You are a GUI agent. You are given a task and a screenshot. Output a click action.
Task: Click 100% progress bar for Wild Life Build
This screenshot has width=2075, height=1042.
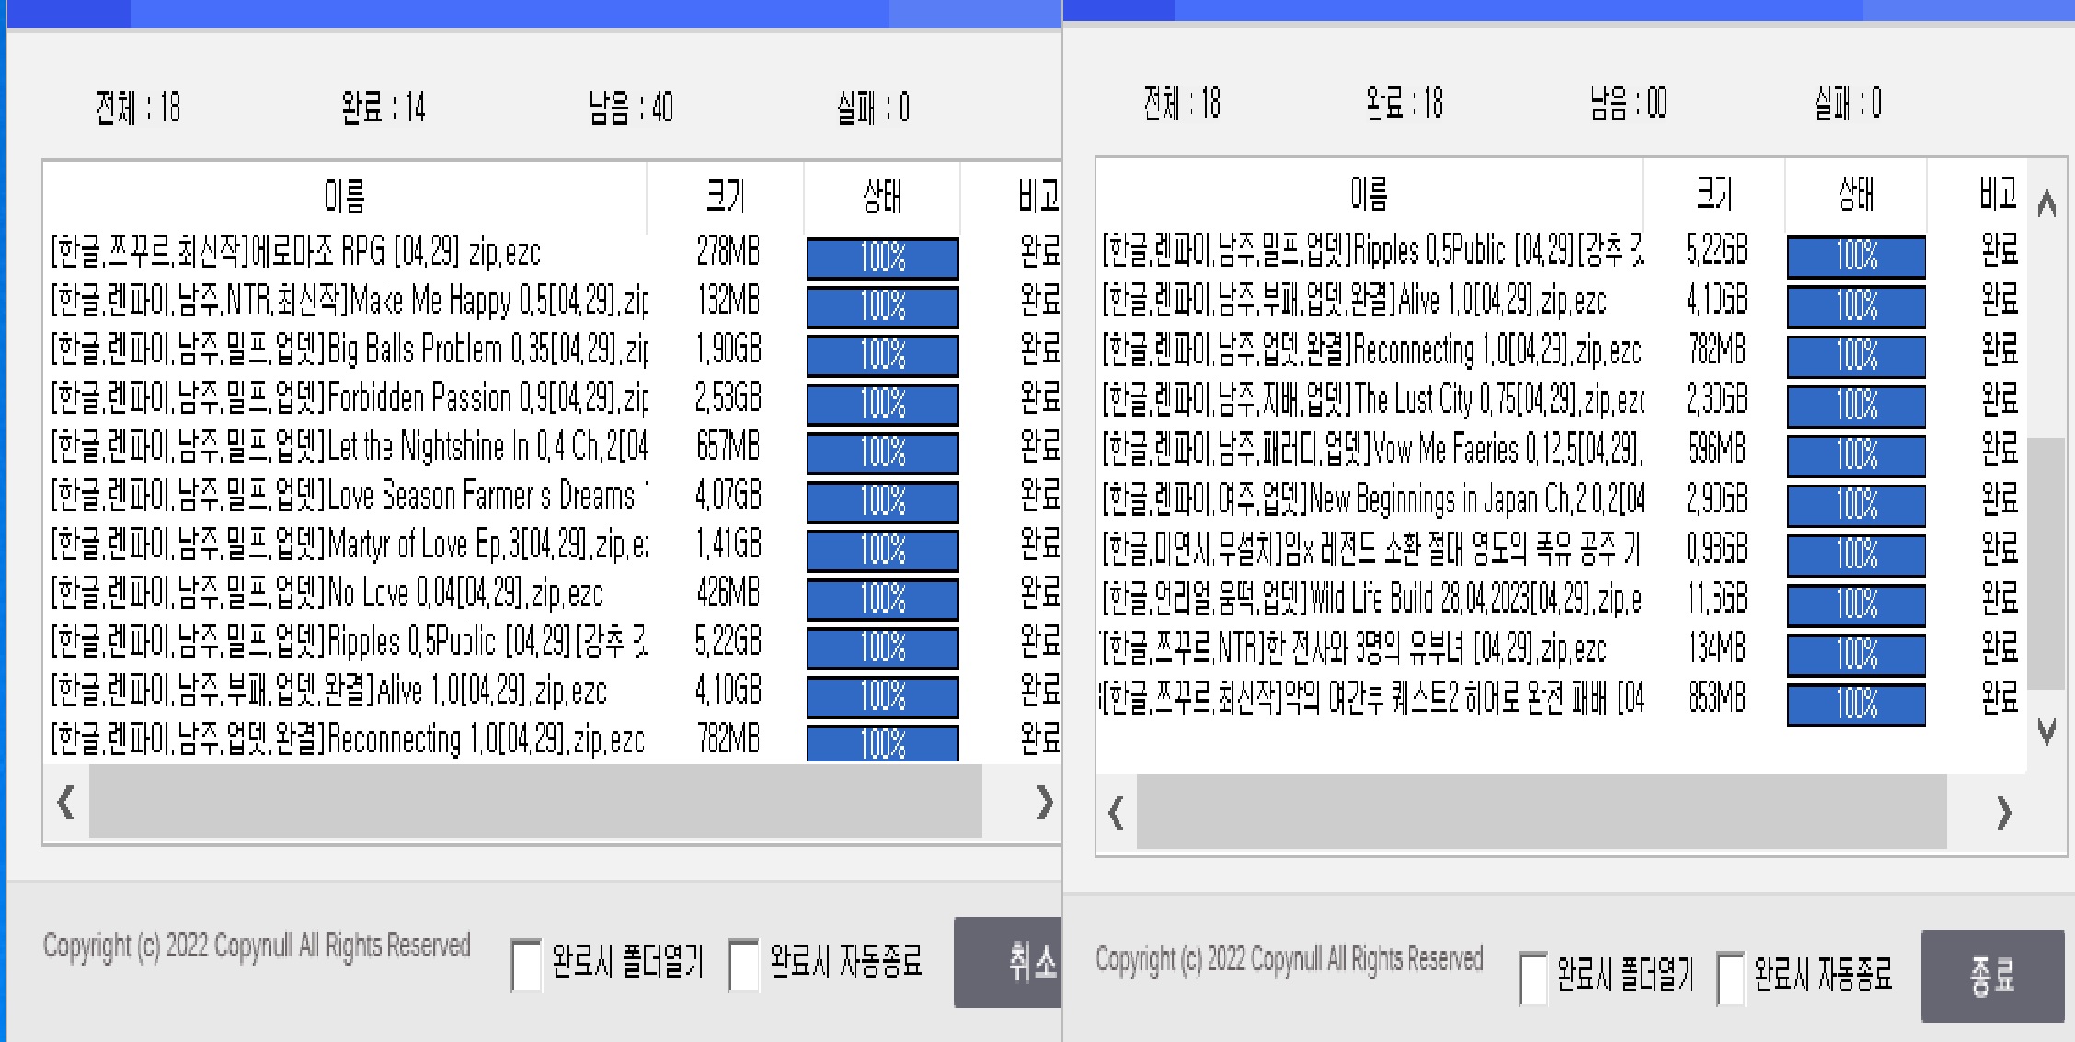[1856, 604]
